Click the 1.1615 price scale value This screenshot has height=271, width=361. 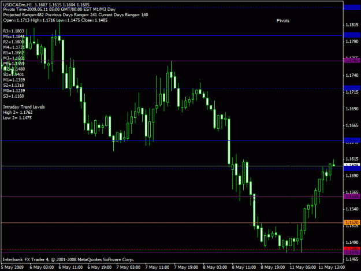[x=352, y=159]
